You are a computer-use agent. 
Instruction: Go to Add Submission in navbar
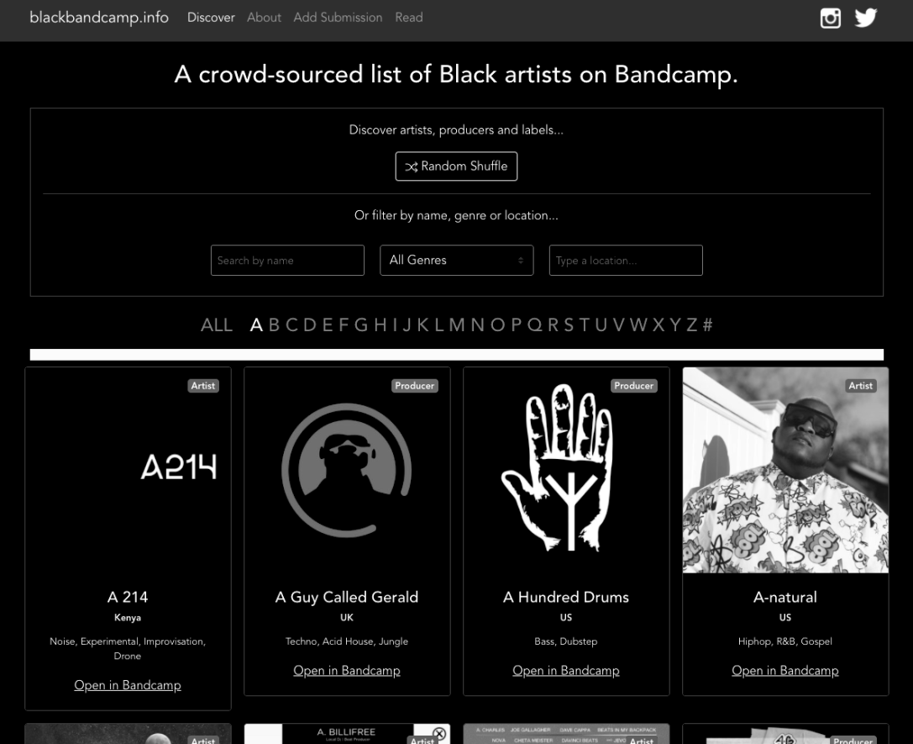pyautogui.click(x=338, y=18)
